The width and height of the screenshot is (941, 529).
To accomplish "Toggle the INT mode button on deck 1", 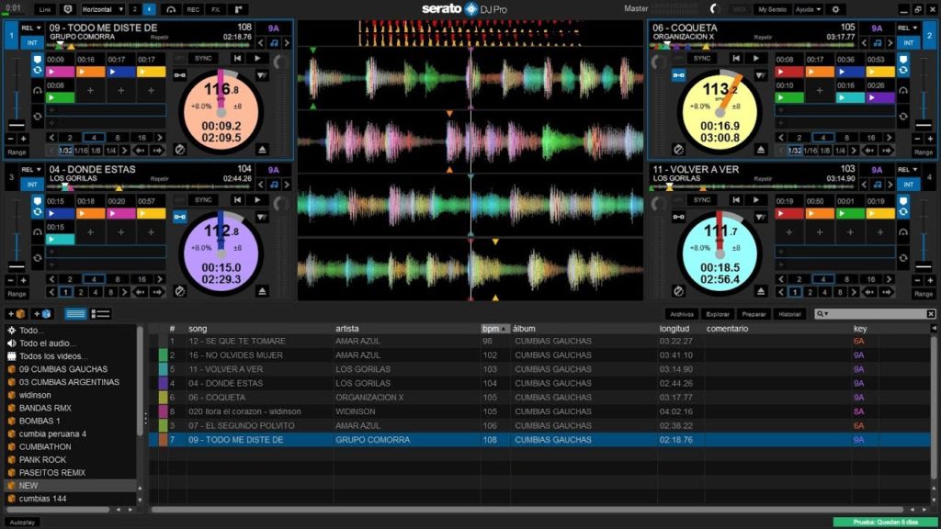I will pyautogui.click(x=32, y=43).
